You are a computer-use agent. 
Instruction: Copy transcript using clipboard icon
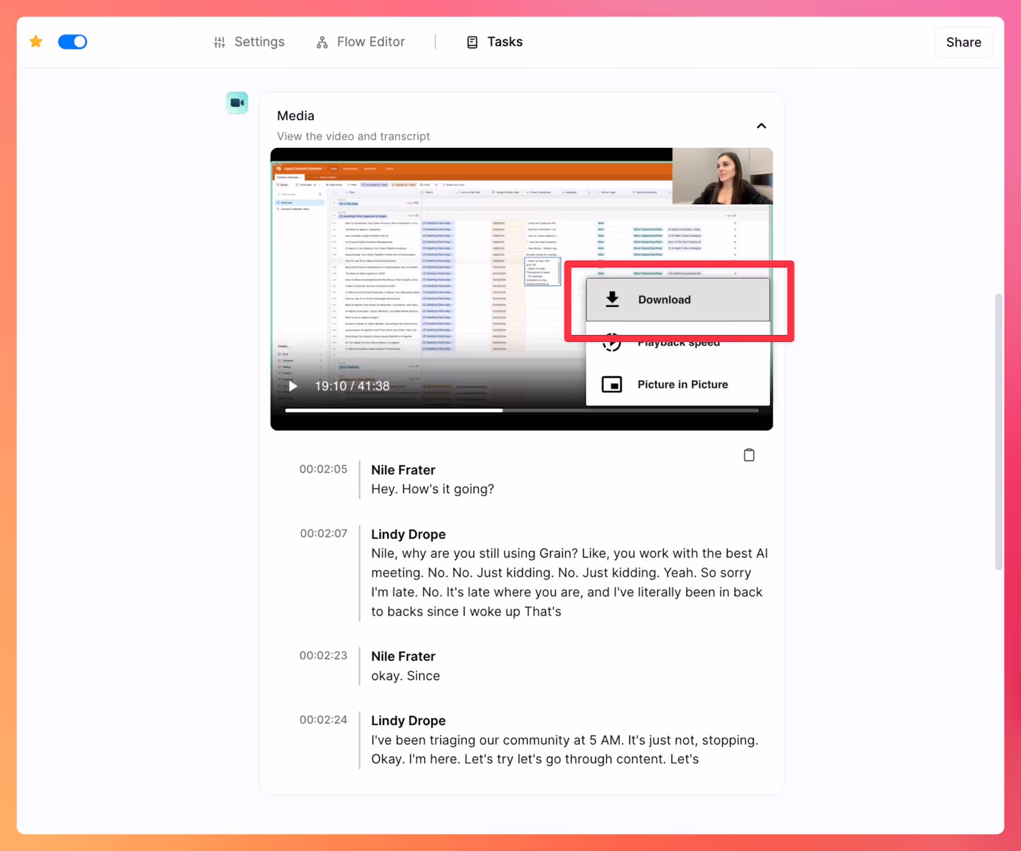click(749, 455)
